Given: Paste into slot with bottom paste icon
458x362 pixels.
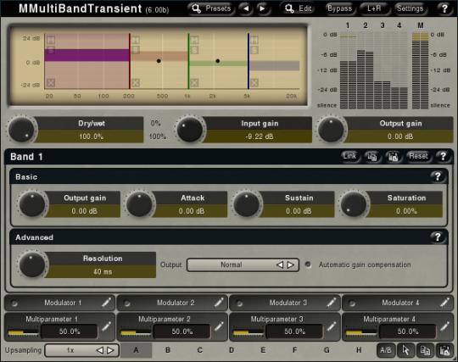Looking at the screenshot, I should coord(444,350).
